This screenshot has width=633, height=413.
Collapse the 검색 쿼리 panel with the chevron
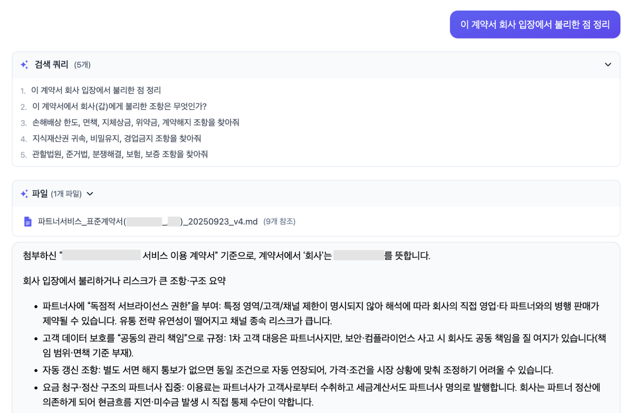[x=608, y=65]
